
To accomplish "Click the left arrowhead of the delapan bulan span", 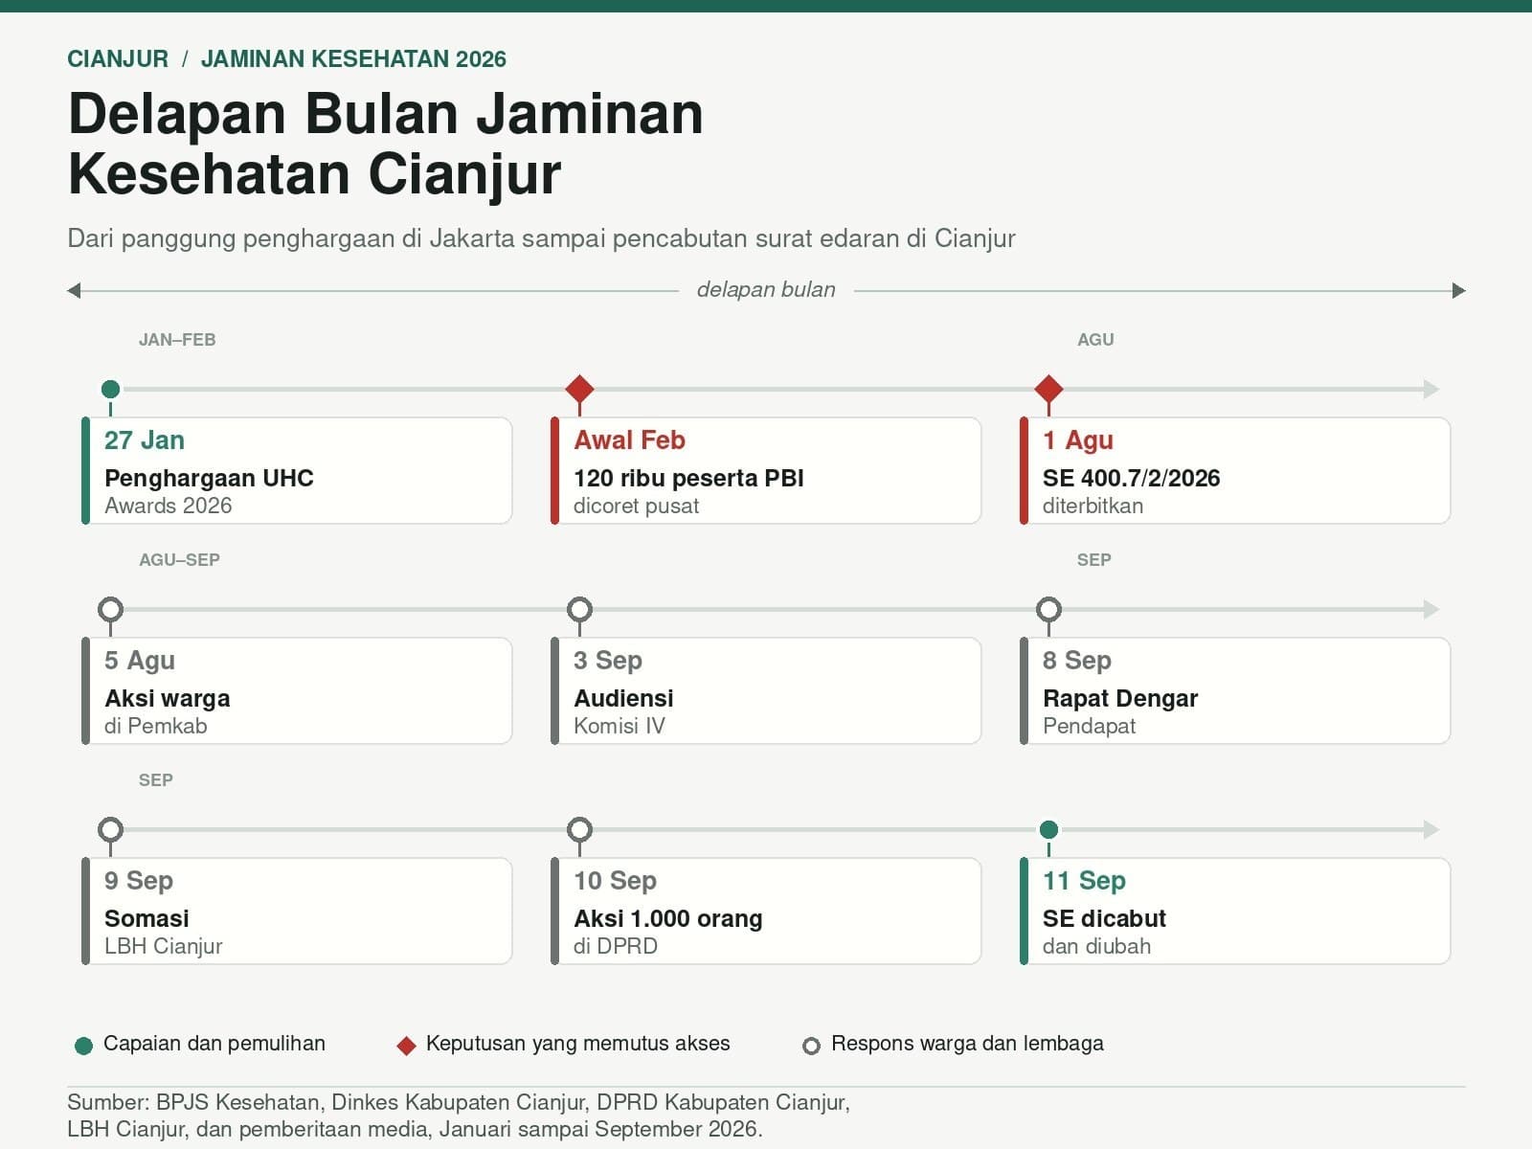I will click(x=74, y=290).
